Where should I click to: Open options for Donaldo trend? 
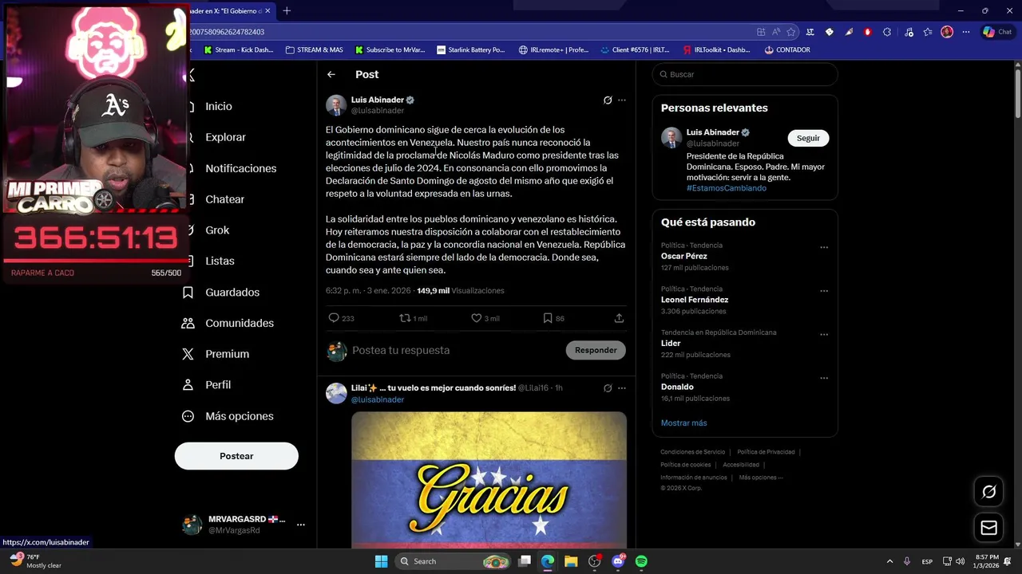coord(824,378)
